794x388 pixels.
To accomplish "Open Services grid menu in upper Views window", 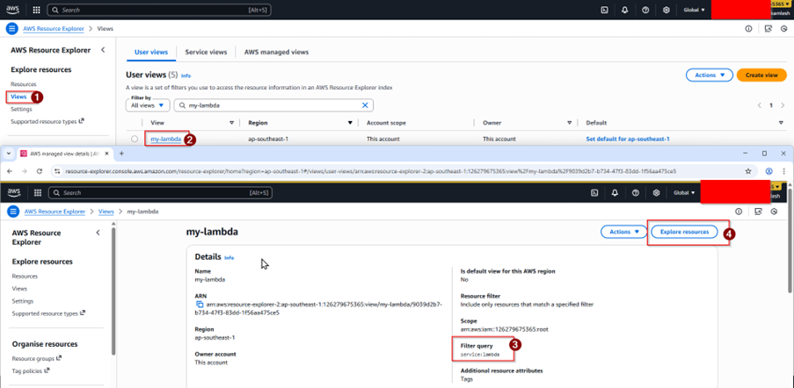I will 36,10.
